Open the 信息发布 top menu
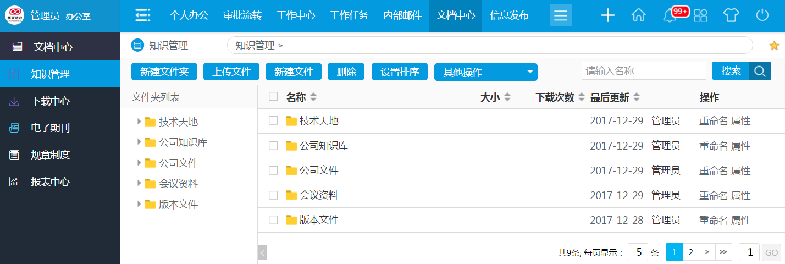 coord(509,15)
